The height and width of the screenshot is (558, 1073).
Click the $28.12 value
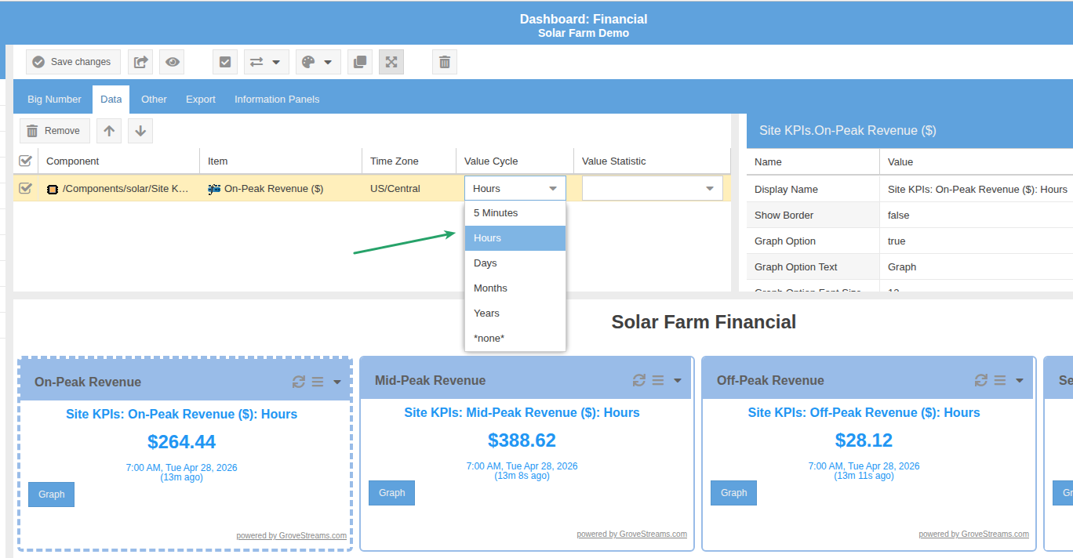864,440
